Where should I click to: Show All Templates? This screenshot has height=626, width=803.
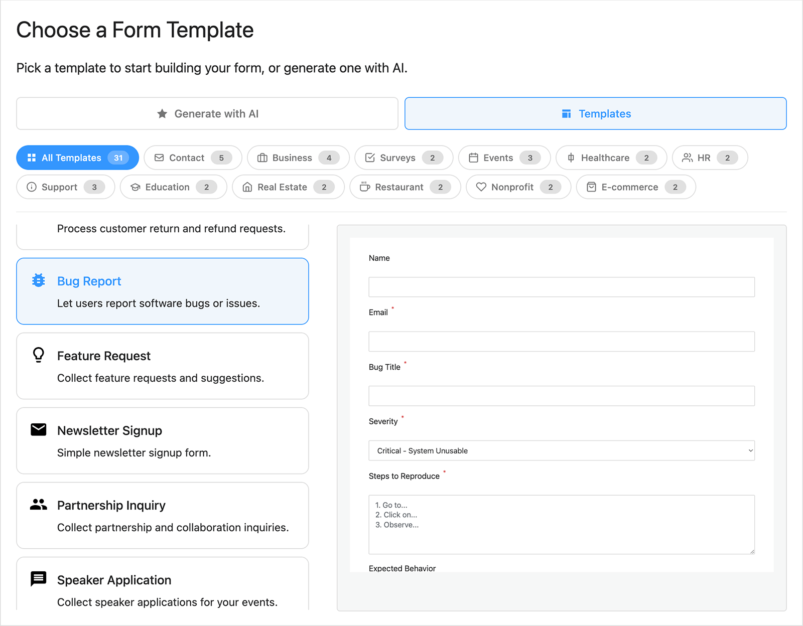[77, 158]
